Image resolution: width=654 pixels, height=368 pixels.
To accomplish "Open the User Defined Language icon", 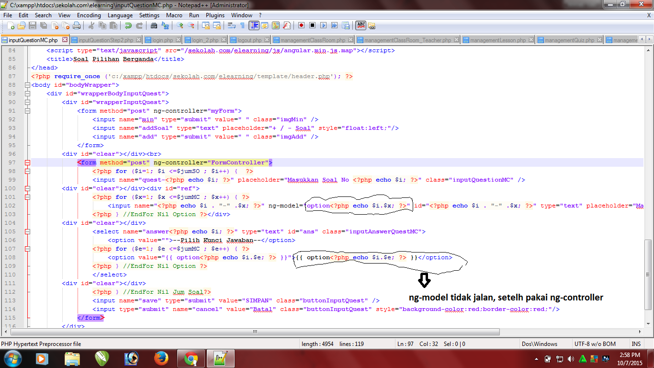I will 264,25.
